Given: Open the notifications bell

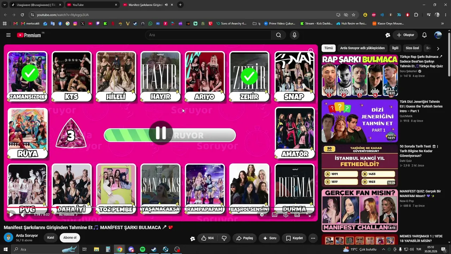Looking at the screenshot, I should [x=425, y=35].
